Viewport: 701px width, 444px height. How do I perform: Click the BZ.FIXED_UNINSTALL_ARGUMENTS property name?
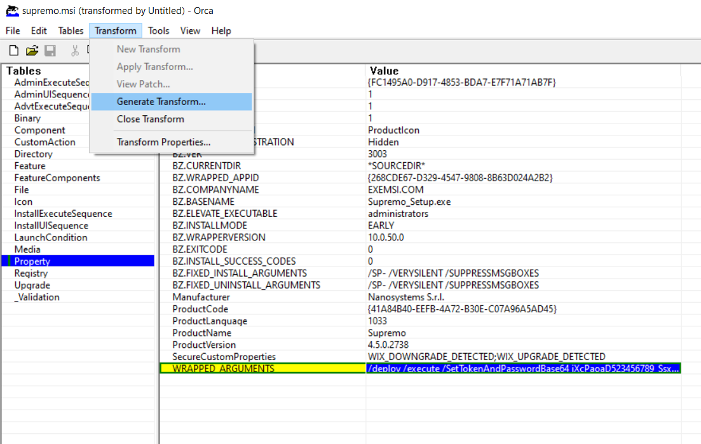247,285
